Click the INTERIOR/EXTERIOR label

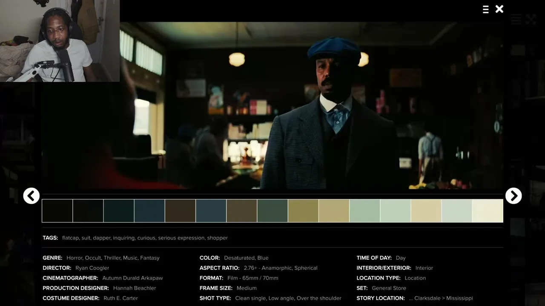pyautogui.click(x=384, y=268)
